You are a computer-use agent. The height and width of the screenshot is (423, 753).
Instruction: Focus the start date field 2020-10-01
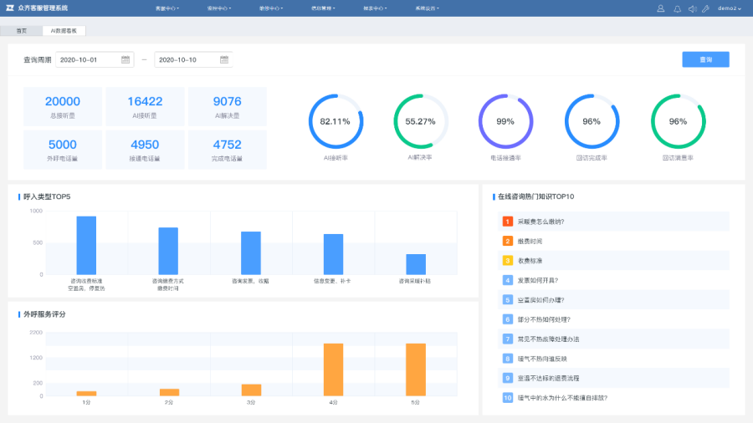point(95,59)
